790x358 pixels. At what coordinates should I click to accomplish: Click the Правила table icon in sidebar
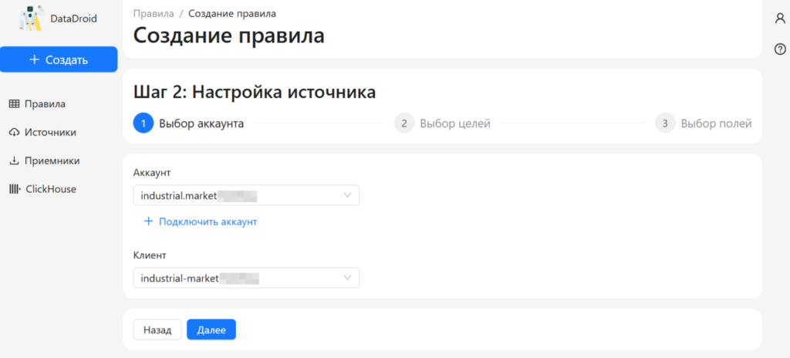[x=14, y=104]
